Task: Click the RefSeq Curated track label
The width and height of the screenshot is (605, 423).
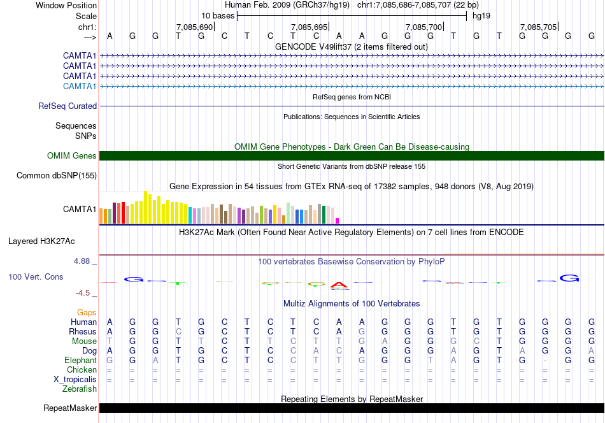Action: [x=67, y=106]
